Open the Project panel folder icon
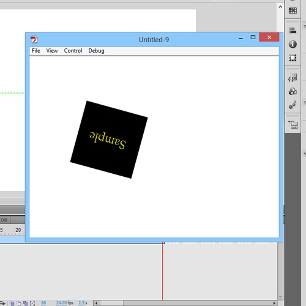This screenshot has width=306, height=306. 293,125
